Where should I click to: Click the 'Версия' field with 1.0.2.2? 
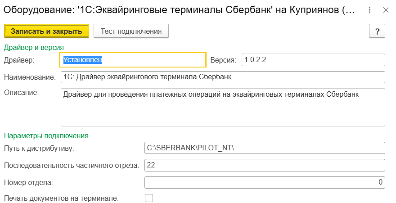coord(313,60)
